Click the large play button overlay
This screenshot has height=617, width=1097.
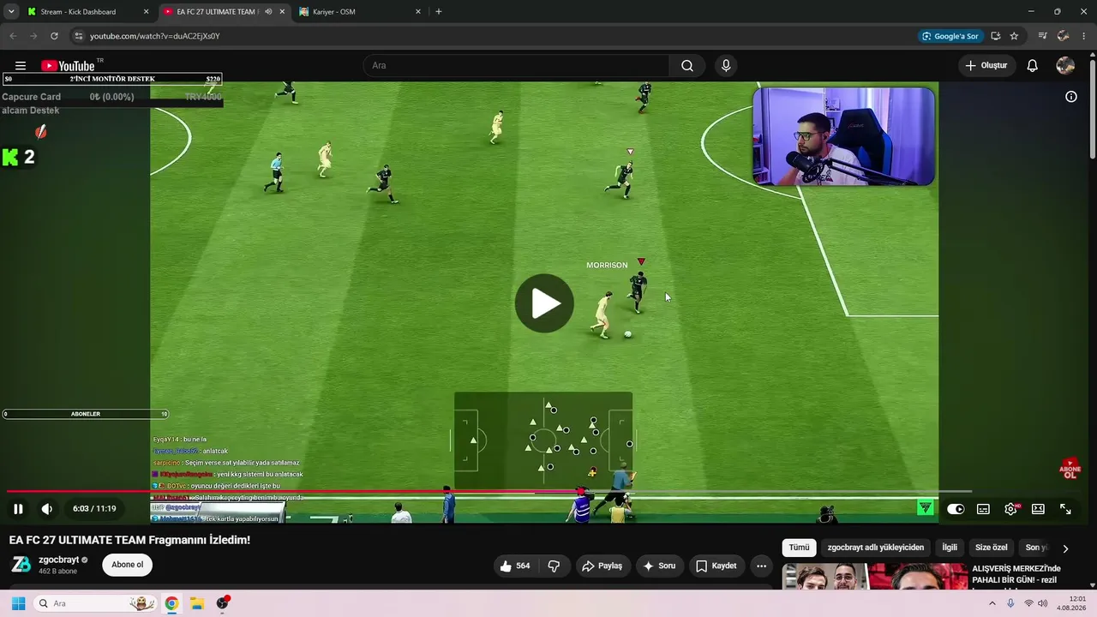[x=544, y=303]
